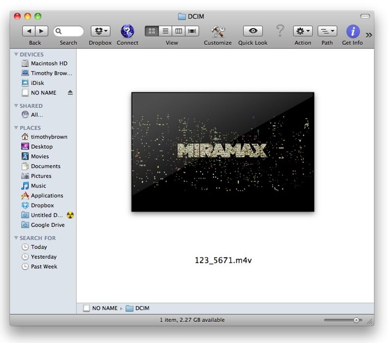Click the Customize toolbar icon

(x=217, y=30)
